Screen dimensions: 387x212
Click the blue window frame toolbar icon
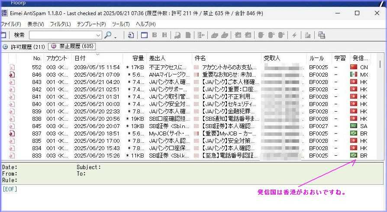click(144, 35)
